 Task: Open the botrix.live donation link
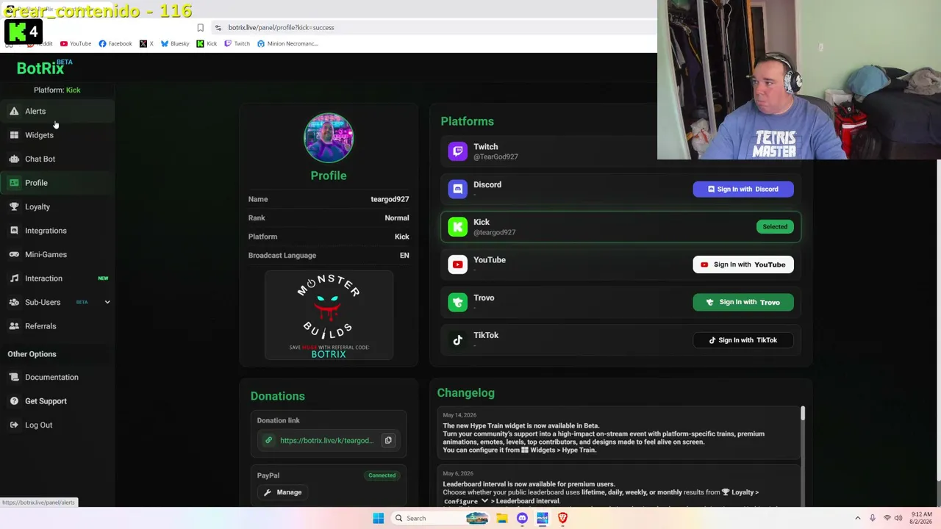point(326,441)
